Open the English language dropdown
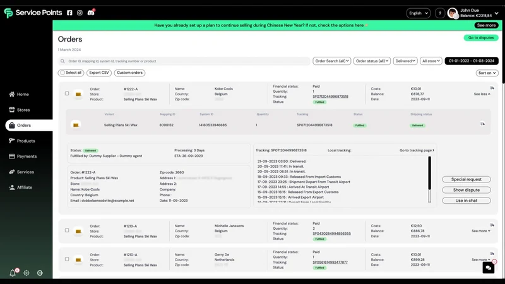 418,13
